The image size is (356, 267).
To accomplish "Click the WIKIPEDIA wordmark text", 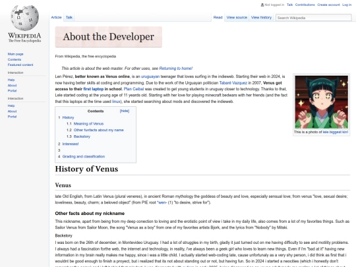I will [x=24, y=36].
